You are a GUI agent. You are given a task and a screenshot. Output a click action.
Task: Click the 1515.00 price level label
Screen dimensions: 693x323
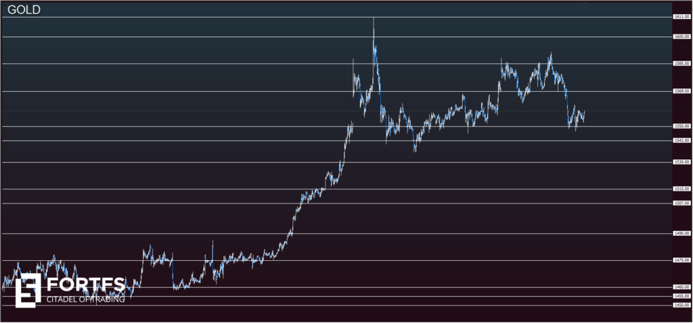point(681,189)
